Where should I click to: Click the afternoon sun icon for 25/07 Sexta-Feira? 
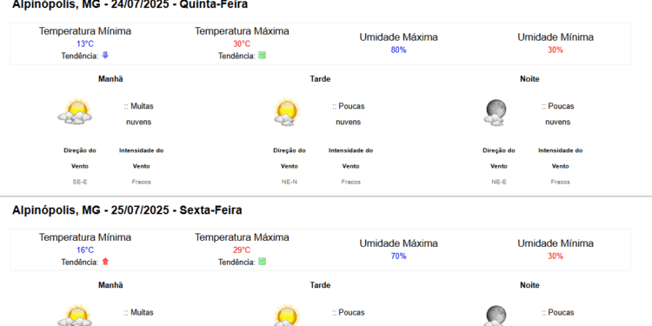[x=287, y=316]
